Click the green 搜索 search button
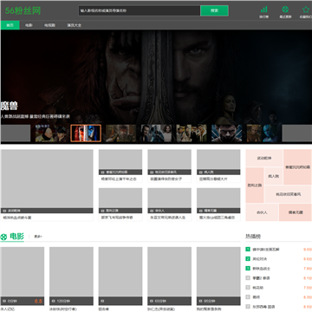The width and height of the screenshot is (312, 312). point(214,10)
